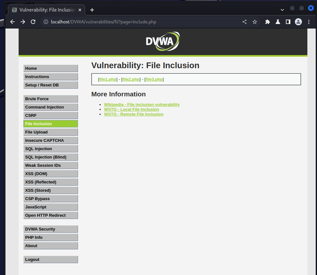Go forward one page
This screenshot has height=275, width=317.
point(23,22)
